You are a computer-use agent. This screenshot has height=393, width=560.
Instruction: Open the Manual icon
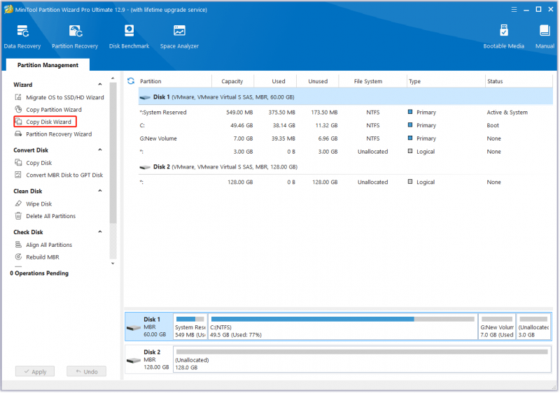(545, 37)
